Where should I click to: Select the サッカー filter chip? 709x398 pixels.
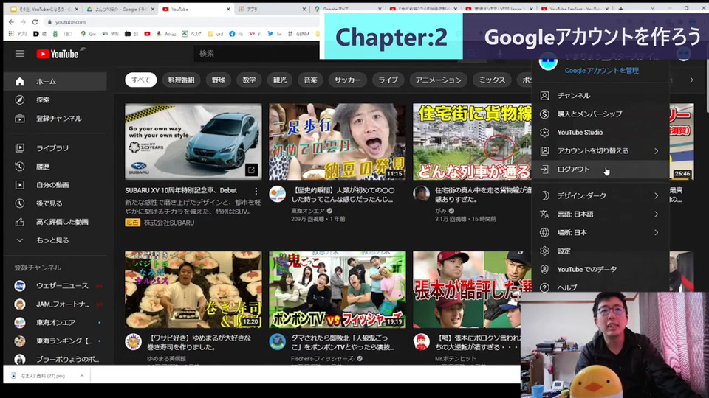point(348,80)
